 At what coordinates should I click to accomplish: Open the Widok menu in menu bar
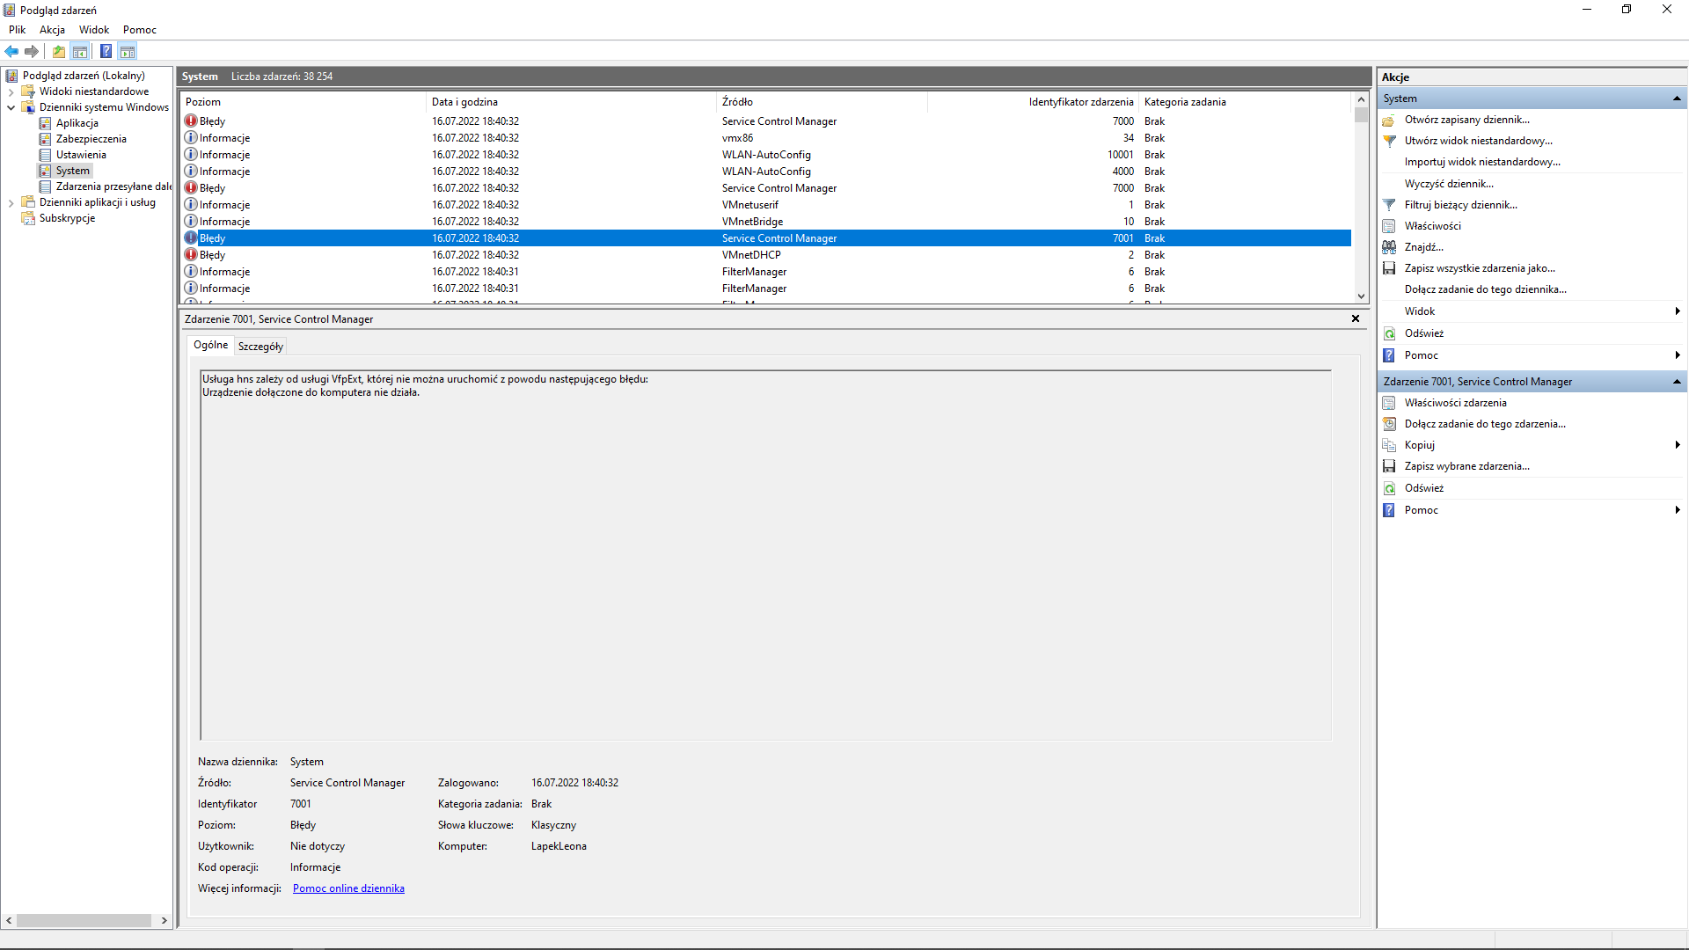[x=94, y=30]
